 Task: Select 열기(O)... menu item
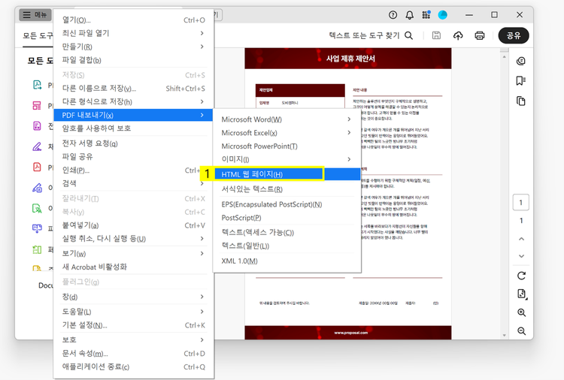coord(133,20)
